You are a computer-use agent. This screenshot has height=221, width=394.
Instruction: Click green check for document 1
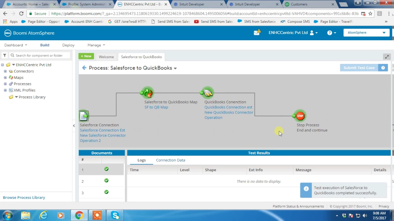(x=107, y=169)
